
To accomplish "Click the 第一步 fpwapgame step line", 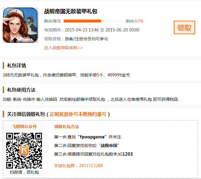I will tap(88, 137).
